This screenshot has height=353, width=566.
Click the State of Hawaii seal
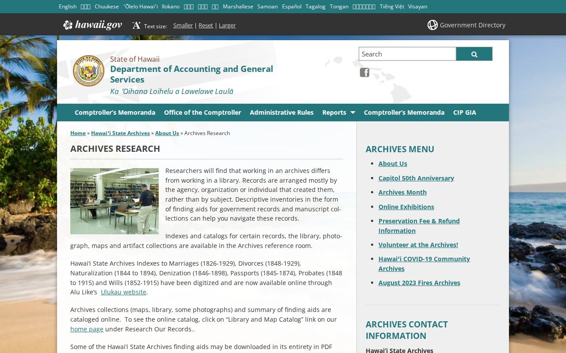[88, 71]
